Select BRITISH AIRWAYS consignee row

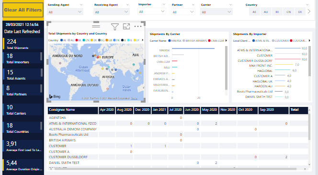(x=178, y=140)
